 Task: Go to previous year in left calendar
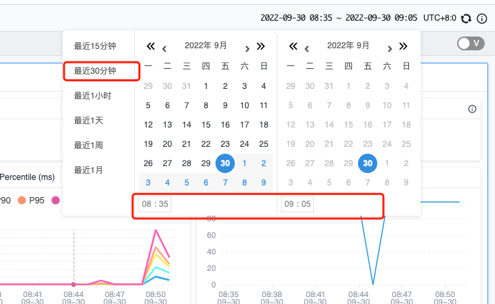(151, 46)
